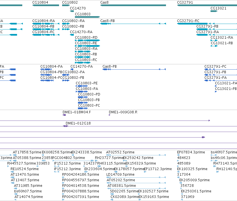237x201 pixels.
Task: Select the CG13021 gene label
Action: tap(218, 8)
